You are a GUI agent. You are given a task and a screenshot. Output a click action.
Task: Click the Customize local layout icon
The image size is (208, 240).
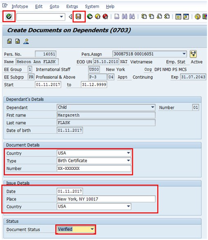pos(205,17)
